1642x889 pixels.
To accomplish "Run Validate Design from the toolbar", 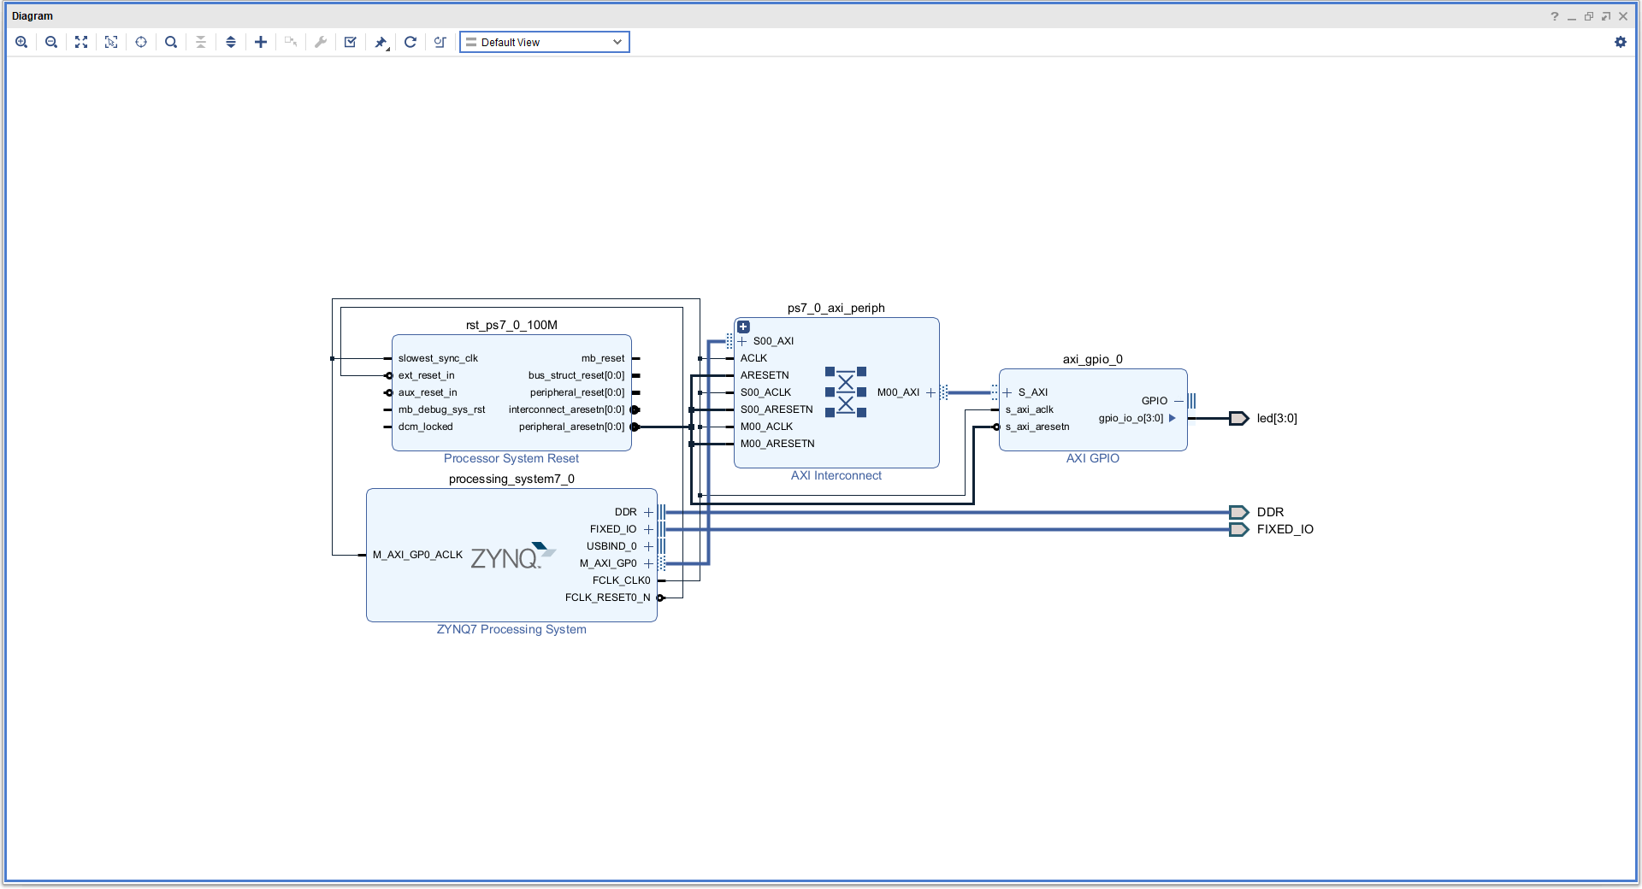I will click(351, 42).
